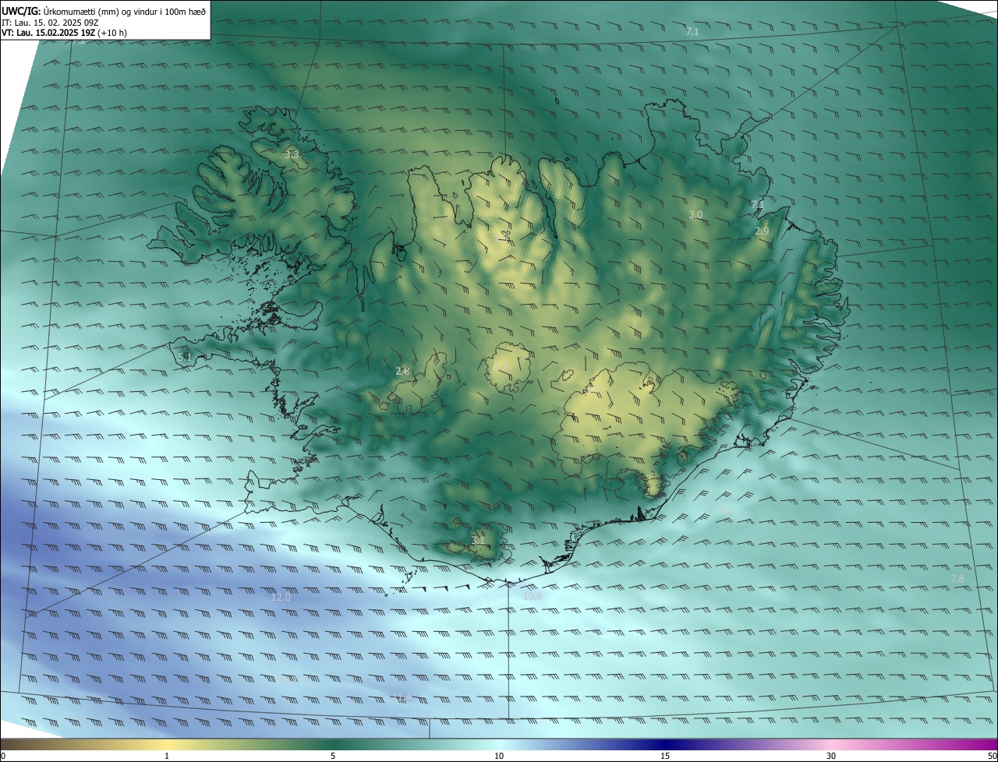Pick the dark navy colorbar color above tick 15

point(665,744)
